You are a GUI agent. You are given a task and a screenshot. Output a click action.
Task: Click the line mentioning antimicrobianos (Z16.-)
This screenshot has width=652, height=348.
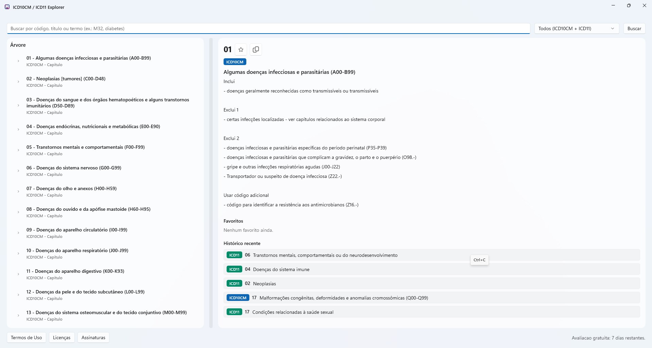[x=291, y=205]
